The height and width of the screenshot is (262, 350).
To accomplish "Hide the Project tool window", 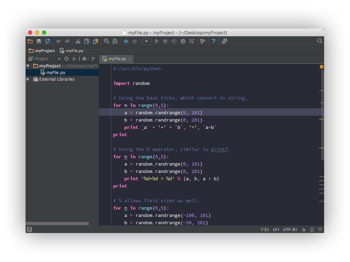I will (94, 59).
